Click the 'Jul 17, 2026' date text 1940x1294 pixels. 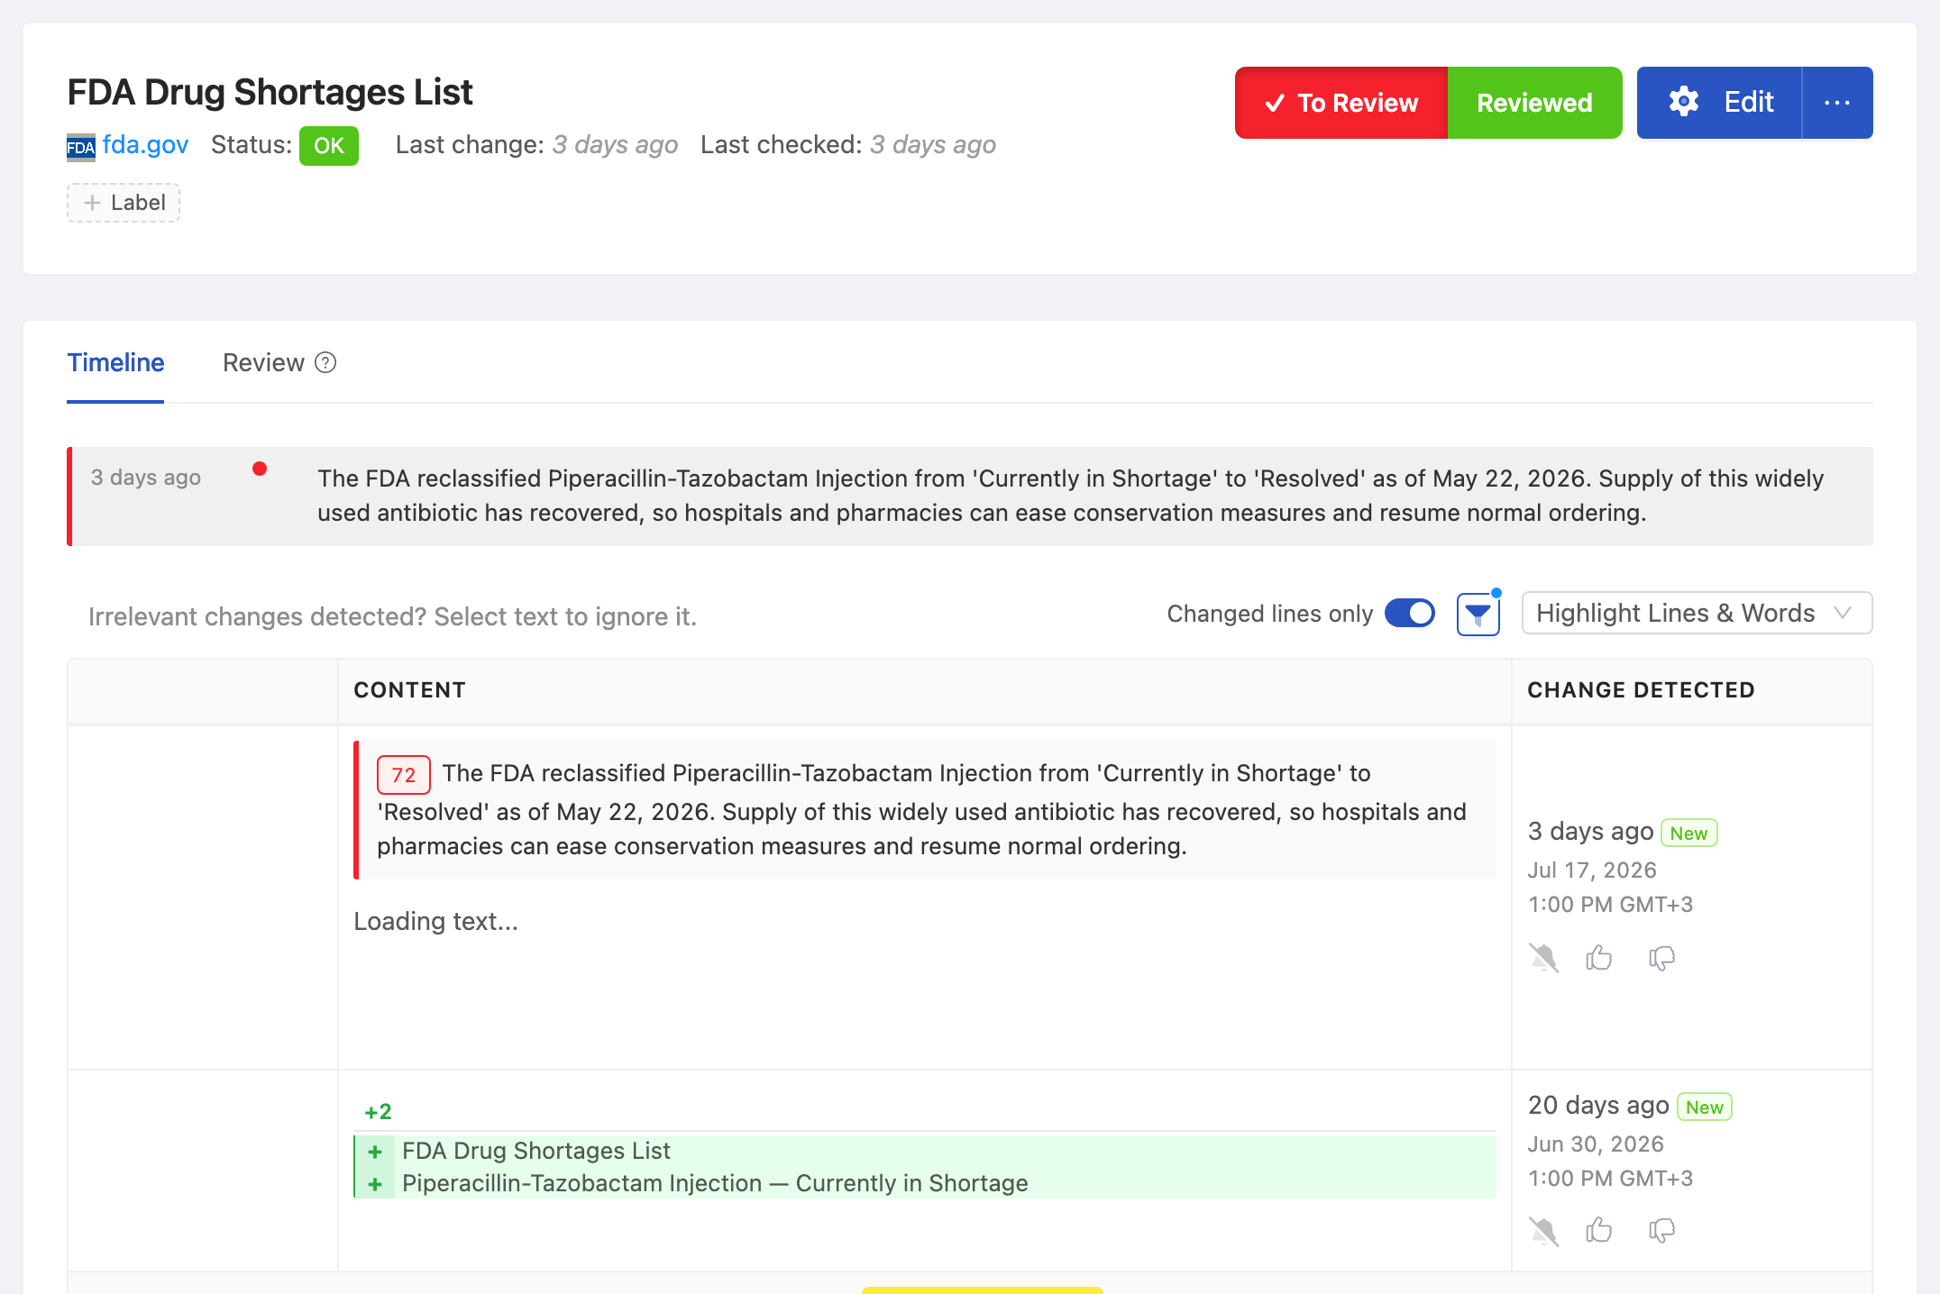(x=1592, y=870)
